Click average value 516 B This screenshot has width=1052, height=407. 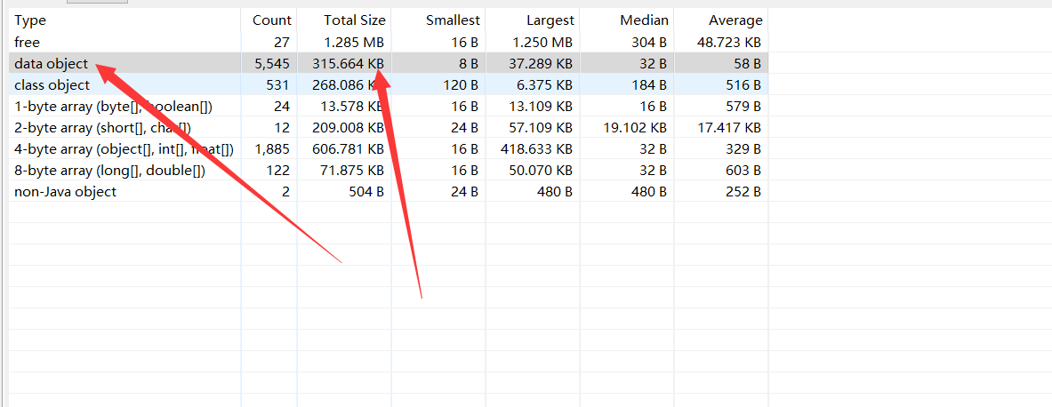tap(743, 85)
